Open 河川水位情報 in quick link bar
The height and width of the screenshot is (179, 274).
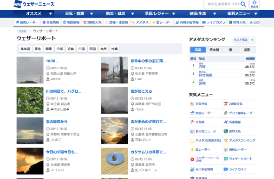tap(187, 22)
